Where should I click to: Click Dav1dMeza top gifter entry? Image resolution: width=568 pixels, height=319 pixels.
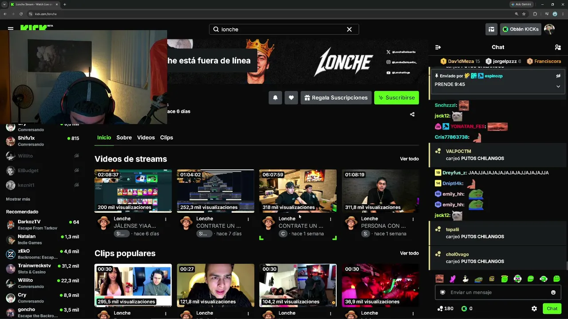[460, 61]
